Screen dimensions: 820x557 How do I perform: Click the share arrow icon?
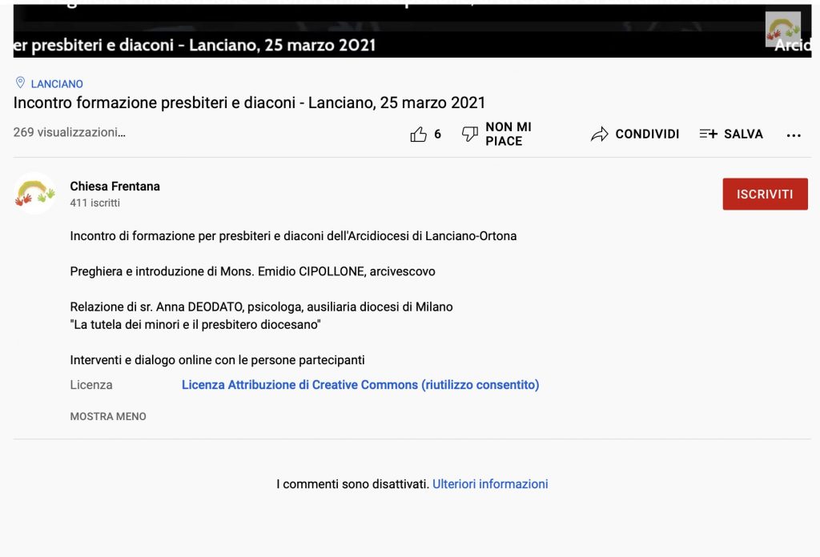point(599,134)
